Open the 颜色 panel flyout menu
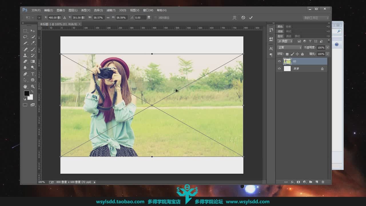 click(328, 27)
